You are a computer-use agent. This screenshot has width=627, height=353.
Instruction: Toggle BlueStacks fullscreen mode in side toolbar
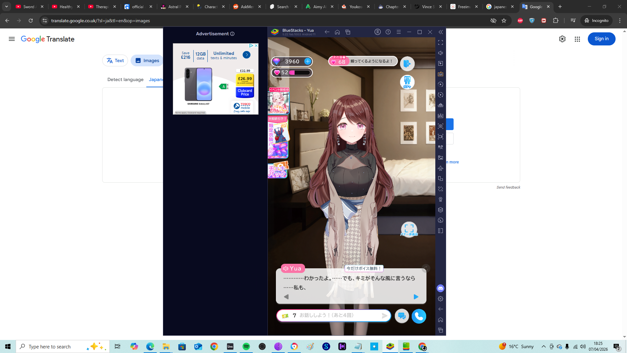[x=441, y=42]
